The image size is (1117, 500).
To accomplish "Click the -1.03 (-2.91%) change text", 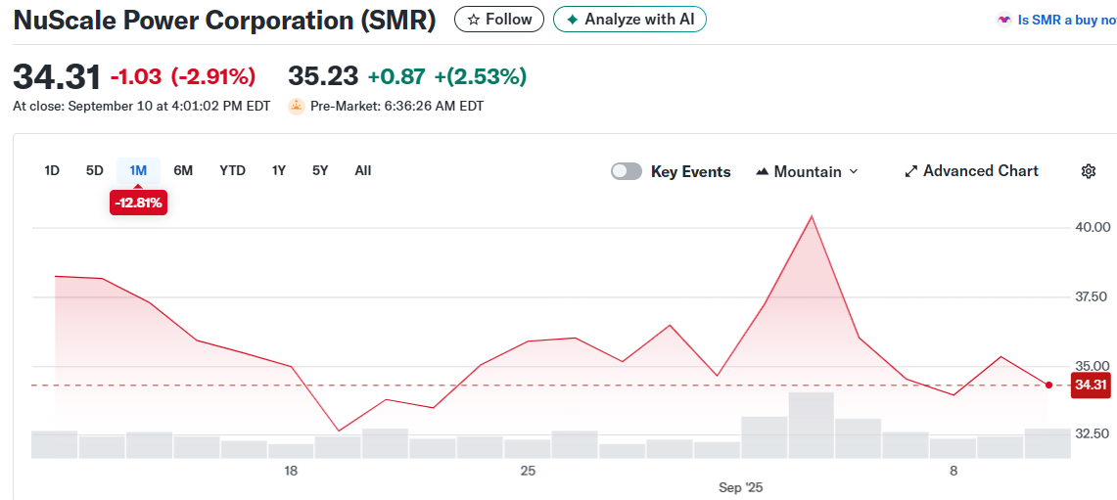I will point(183,76).
